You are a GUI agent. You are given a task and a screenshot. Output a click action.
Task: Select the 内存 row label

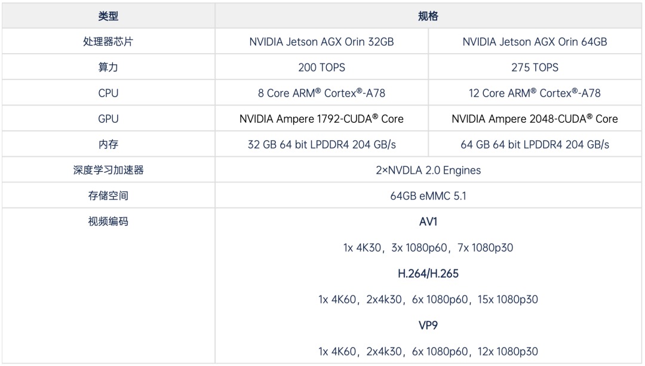tap(108, 144)
